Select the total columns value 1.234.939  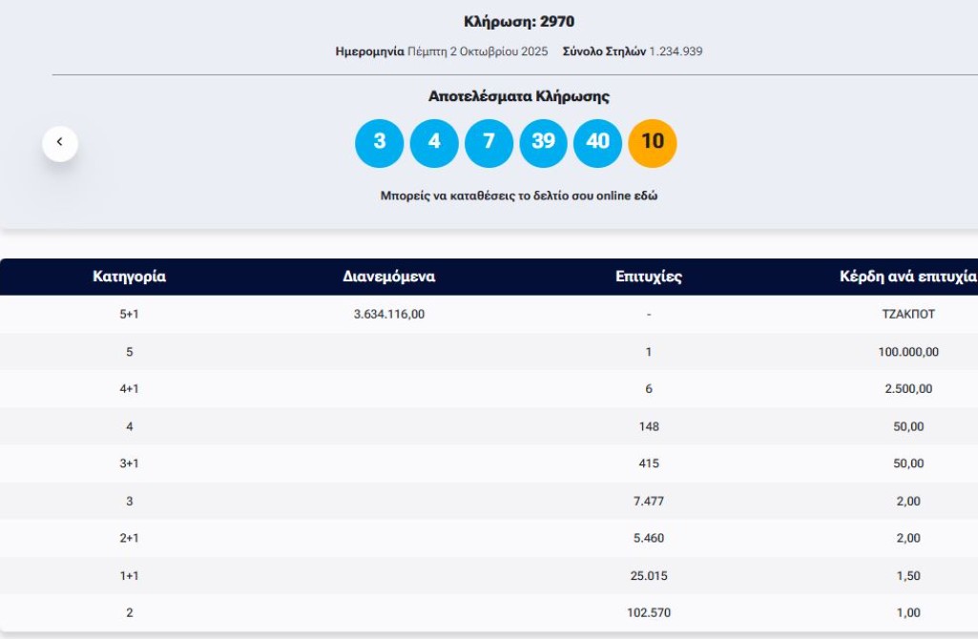[x=676, y=52]
